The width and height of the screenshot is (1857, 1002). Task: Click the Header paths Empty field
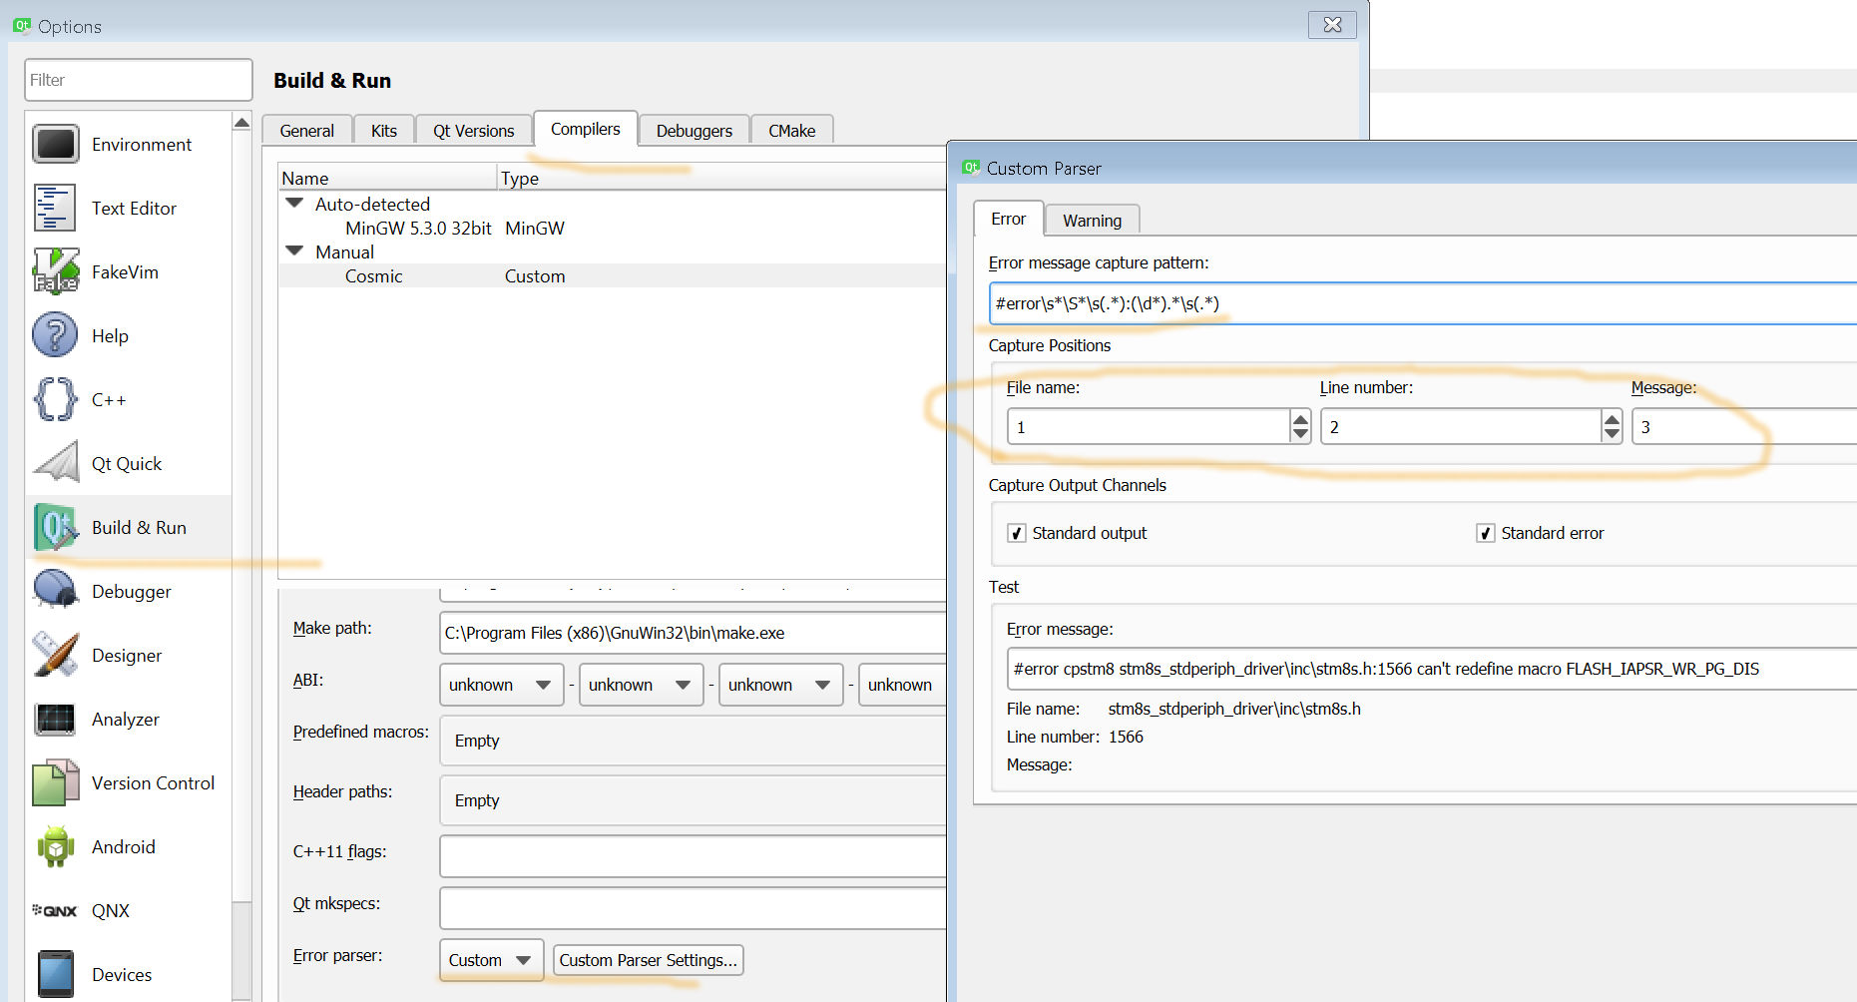pyautogui.click(x=693, y=800)
